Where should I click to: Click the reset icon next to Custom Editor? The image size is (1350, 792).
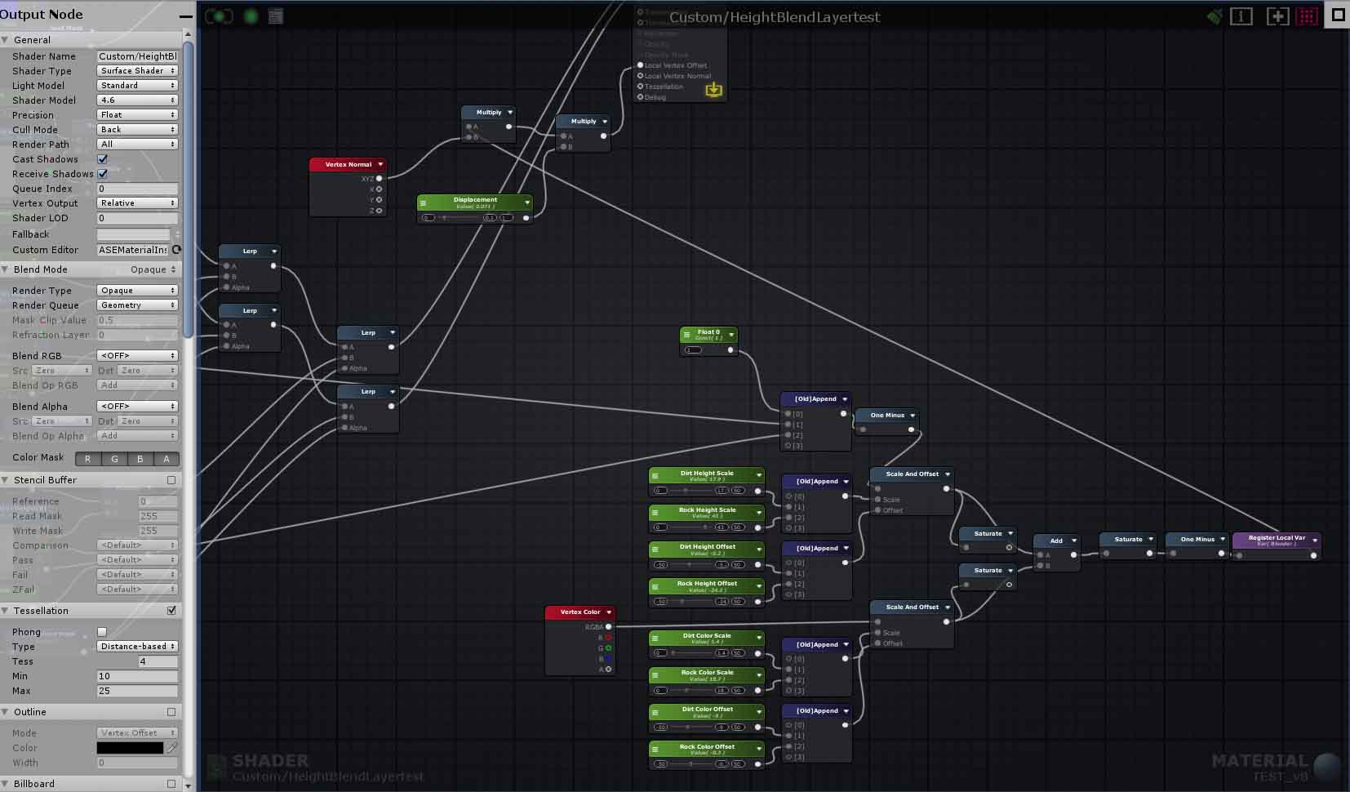[176, 250]
